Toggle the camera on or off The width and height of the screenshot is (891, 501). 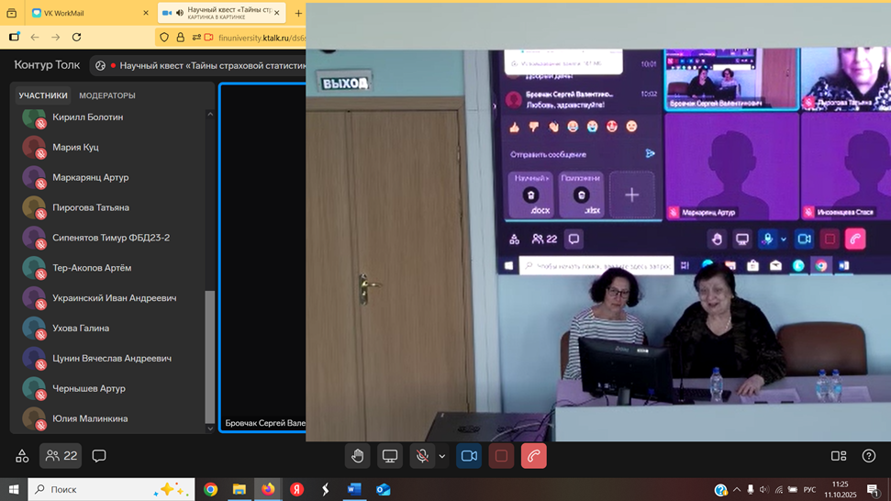tap(469, 456)
